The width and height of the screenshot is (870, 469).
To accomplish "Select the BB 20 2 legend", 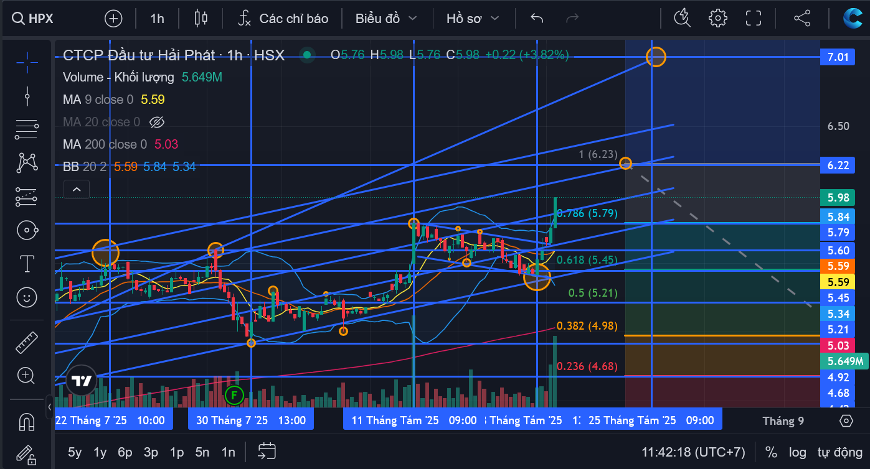I will (85, 167).
